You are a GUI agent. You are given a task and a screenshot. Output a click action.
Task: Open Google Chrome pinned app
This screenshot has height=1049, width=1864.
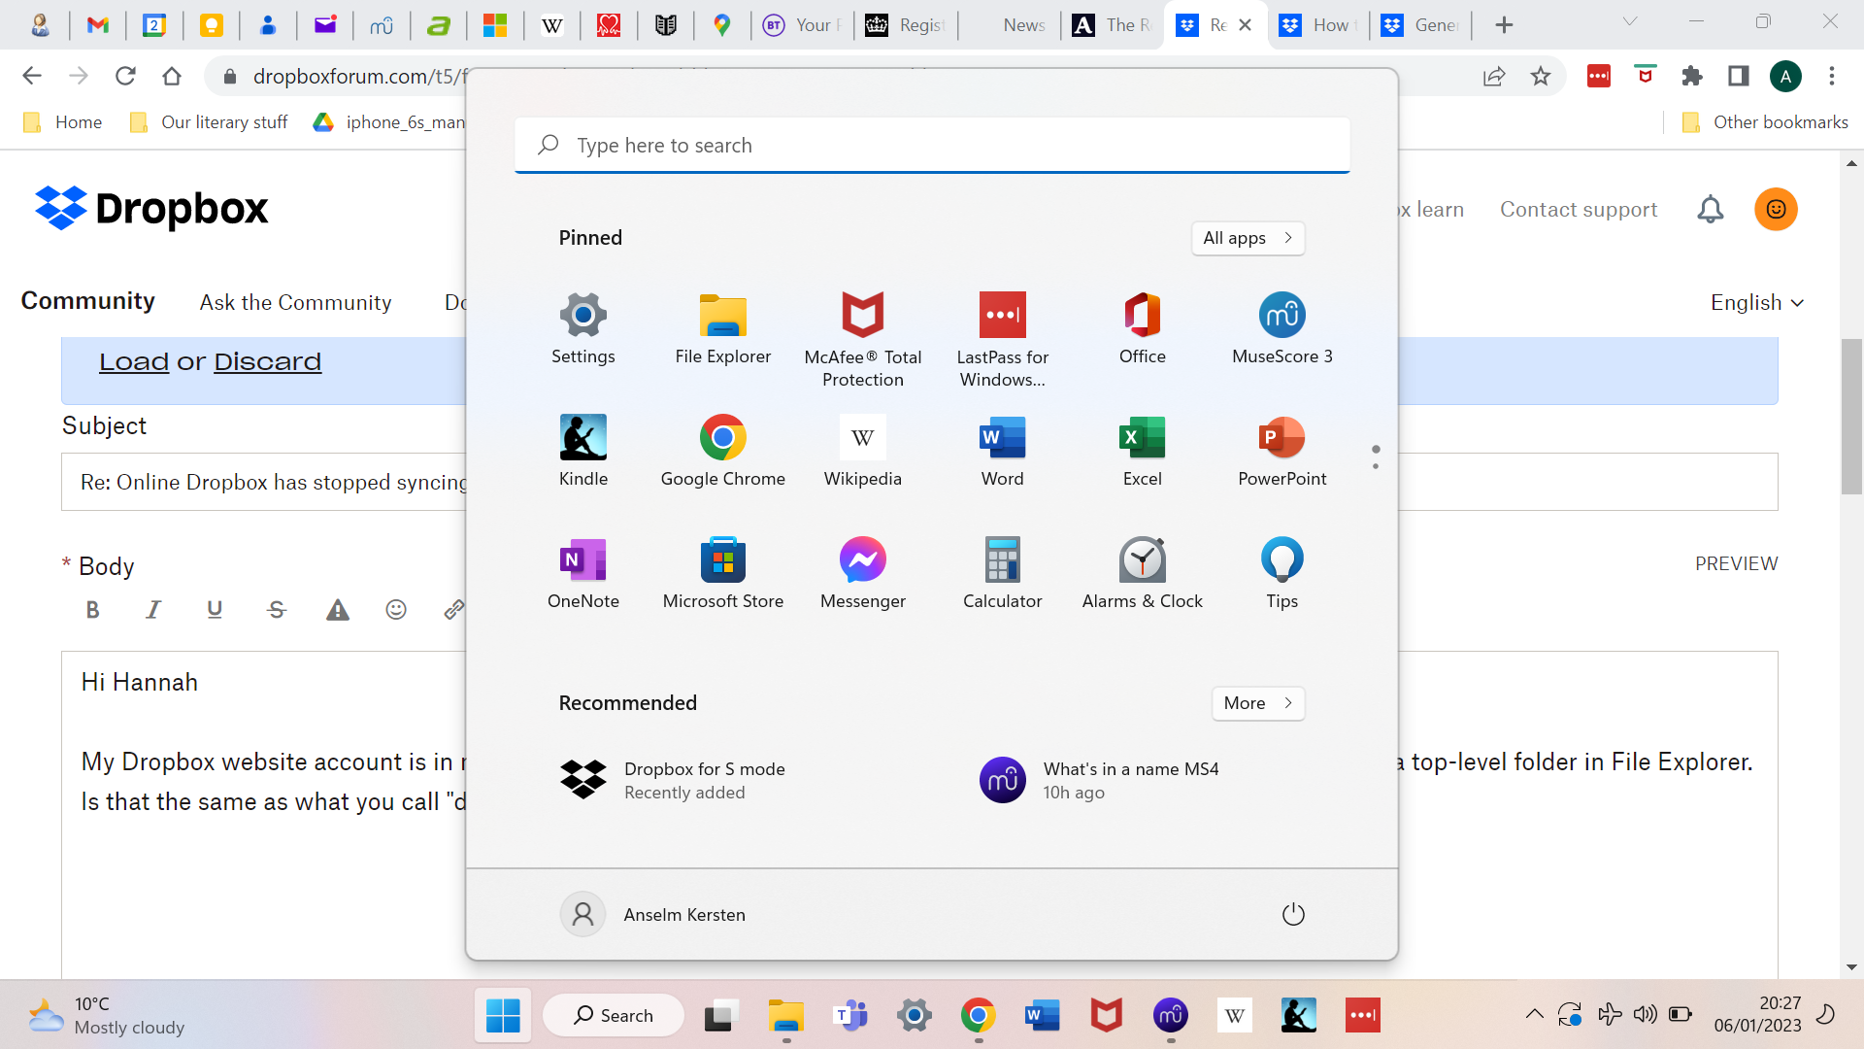coord(723,451)
